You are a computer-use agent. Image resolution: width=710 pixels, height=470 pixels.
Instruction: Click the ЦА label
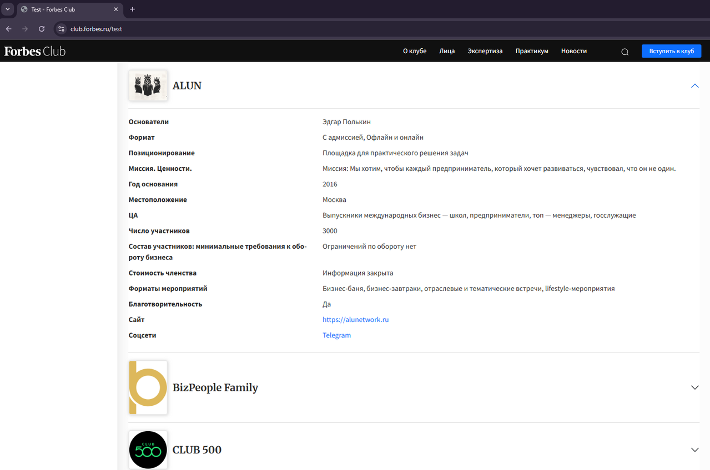click(133, 215)
